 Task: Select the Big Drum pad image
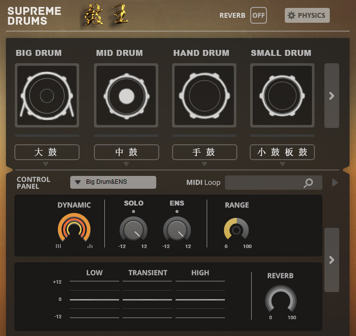tap(47, 95)
